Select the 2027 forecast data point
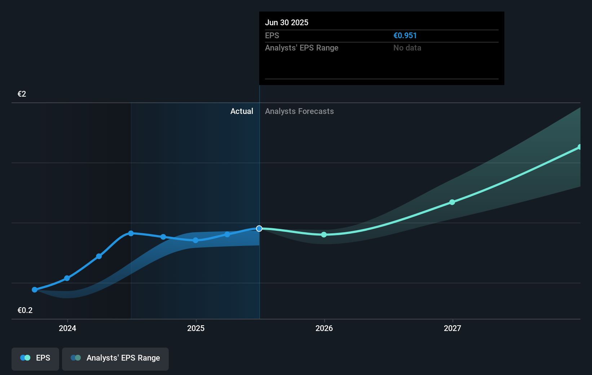Viewport: 592px width, 375px height. (452, 202)
